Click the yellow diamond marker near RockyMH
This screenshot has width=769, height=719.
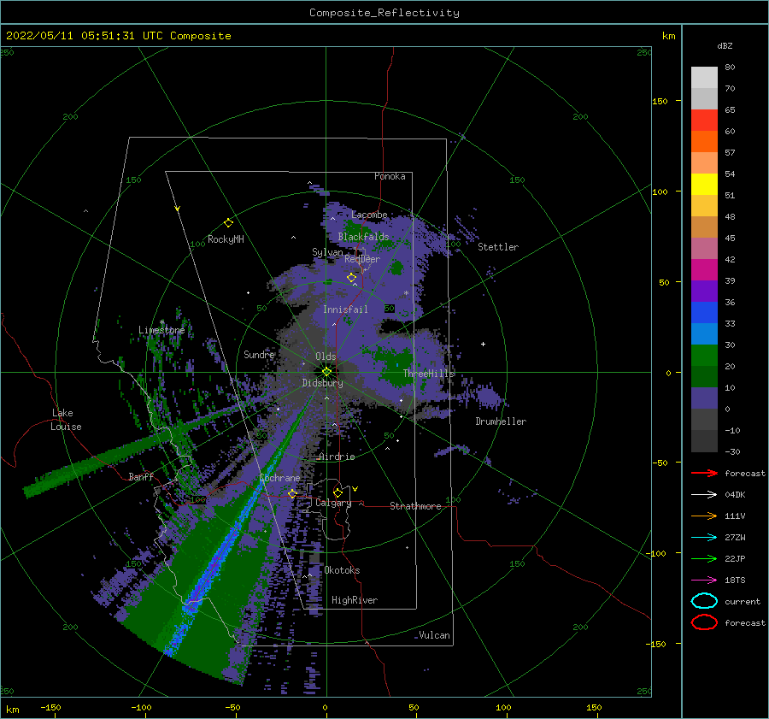228,223
